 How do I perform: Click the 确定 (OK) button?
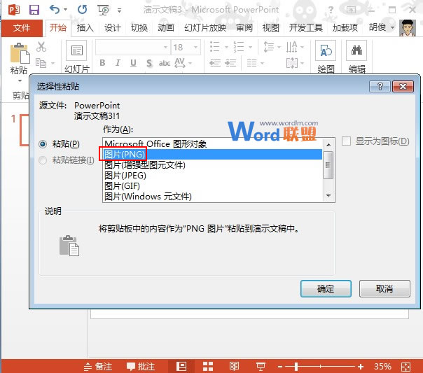326,288
